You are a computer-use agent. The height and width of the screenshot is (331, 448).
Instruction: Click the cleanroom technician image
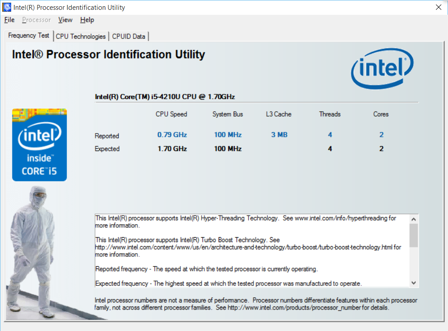tap(33, 252)
